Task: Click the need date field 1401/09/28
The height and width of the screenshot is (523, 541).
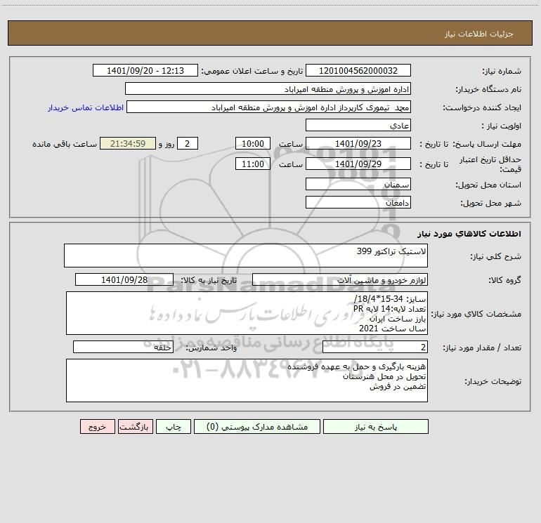Action: (x=124, y=279)
